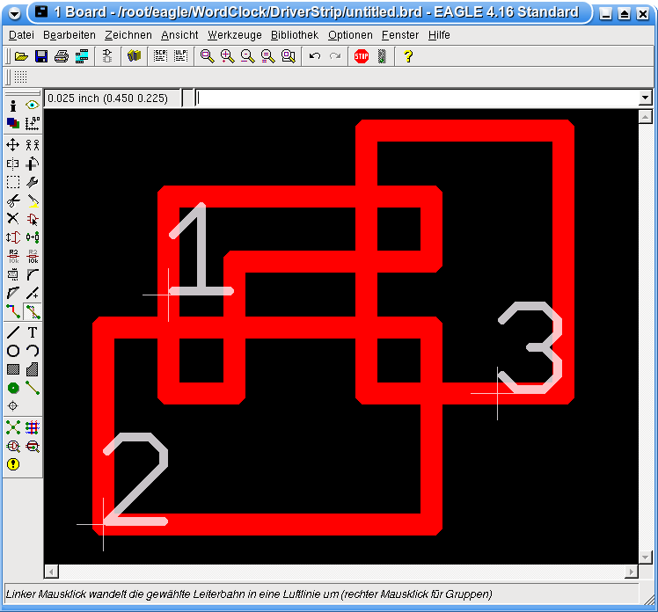Image resolution: width=658 pixels, height=612 pixels.
Task: Click the zoom to fit icon
Action: click(208, 55)
